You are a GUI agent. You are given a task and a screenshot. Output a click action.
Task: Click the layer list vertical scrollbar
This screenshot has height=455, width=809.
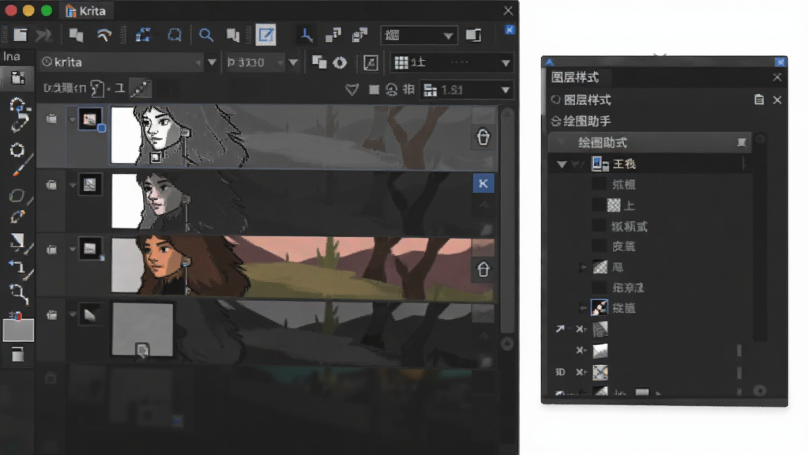[507, 222]
